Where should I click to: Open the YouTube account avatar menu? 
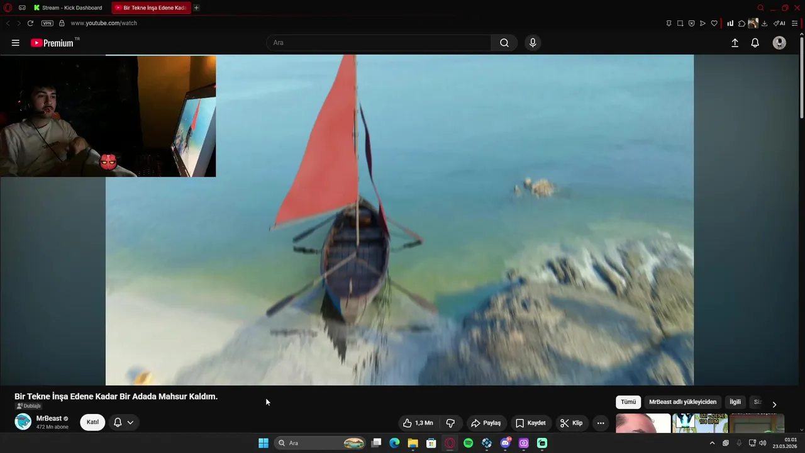779,43
